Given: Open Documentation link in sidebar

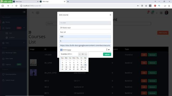Looking at the screenshot, I should pos(11,74).
